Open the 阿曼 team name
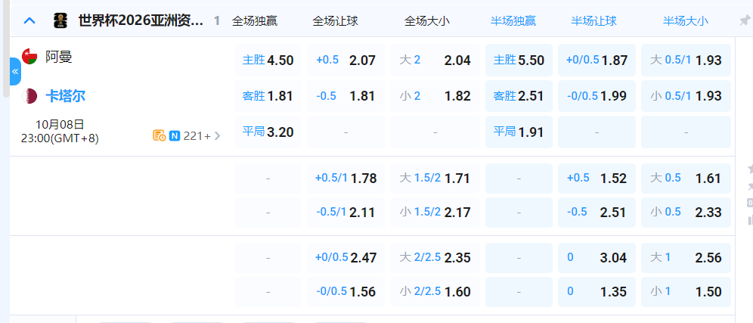753x323 pixels. [59, 57]
